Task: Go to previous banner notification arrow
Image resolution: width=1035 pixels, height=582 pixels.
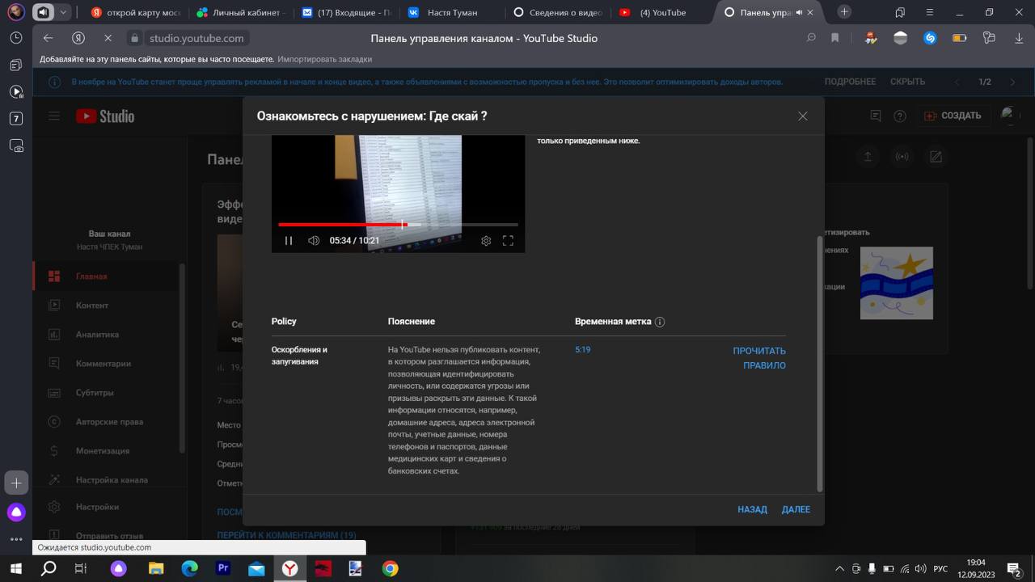Action: pos(957,82)
